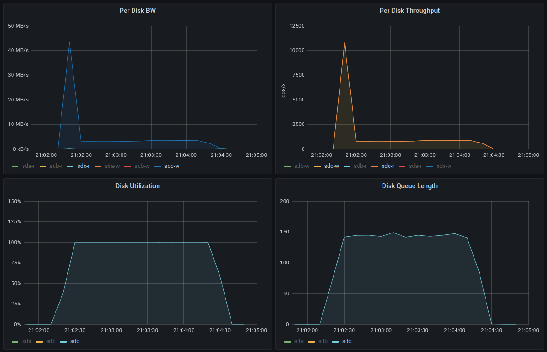Open the Per Disk Throughput panel title menu

click(409, 11)
